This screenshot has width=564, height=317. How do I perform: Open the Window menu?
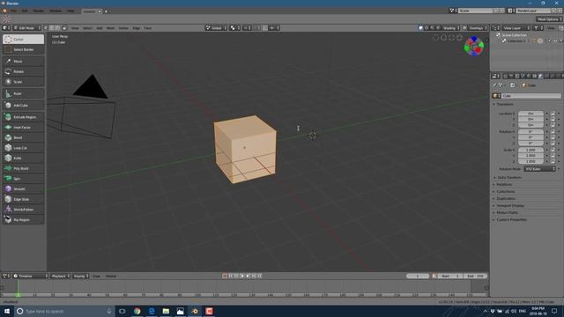[56, 11]
